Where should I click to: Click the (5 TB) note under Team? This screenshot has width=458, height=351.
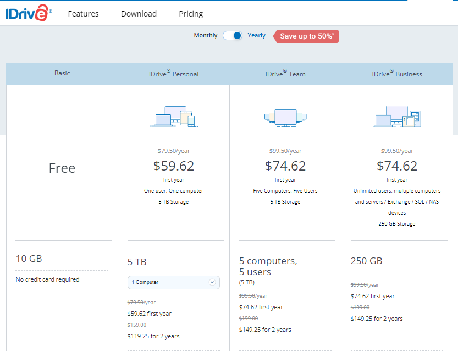[247, 282]
